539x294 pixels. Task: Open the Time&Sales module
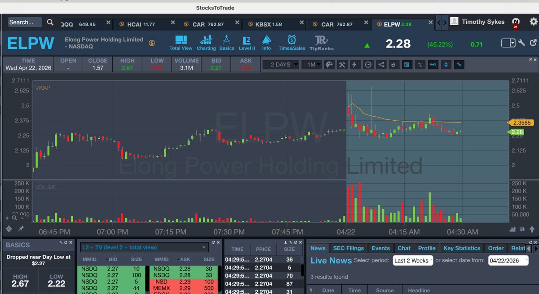click(x=292, y=43)
